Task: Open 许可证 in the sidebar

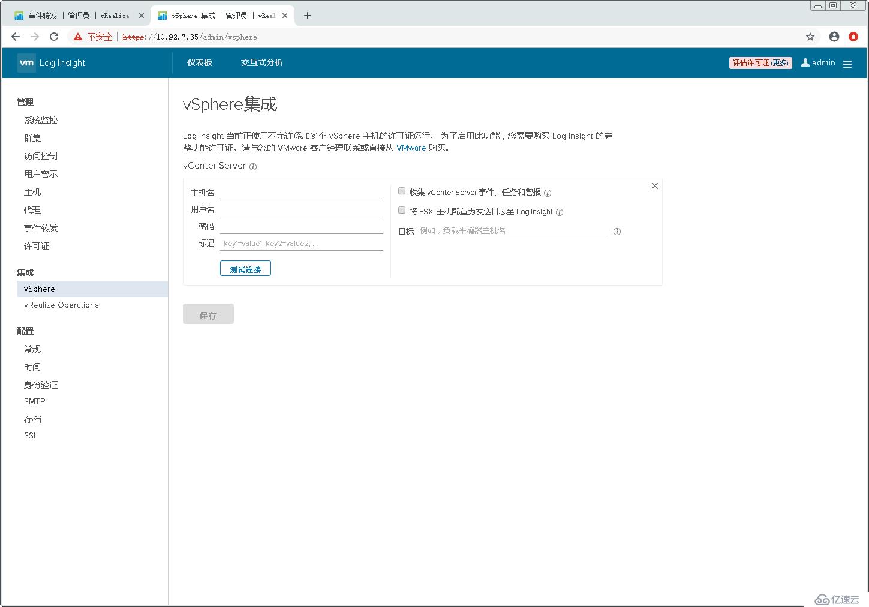Action: coord(37,246)
